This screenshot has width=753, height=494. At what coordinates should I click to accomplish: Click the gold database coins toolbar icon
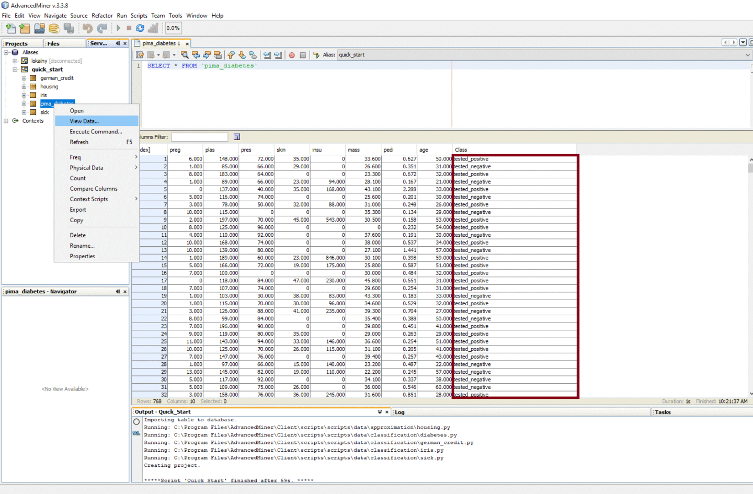tap(54, 28)
